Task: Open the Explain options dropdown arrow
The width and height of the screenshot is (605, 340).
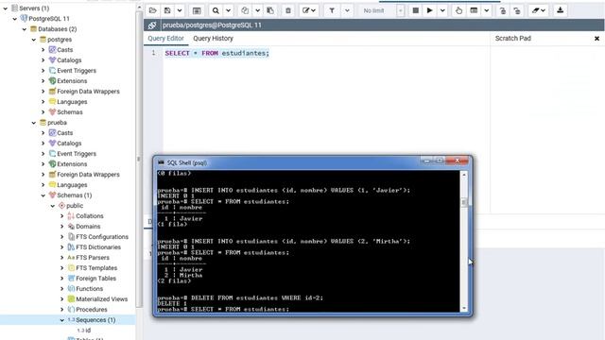Action: (x=487, y=10)
